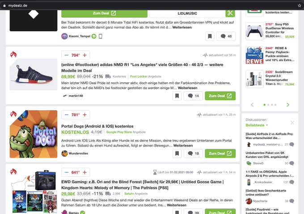
Task: Open the adidas NMD R1 Los Angeles deal title
Action: (x=142, y=67)
